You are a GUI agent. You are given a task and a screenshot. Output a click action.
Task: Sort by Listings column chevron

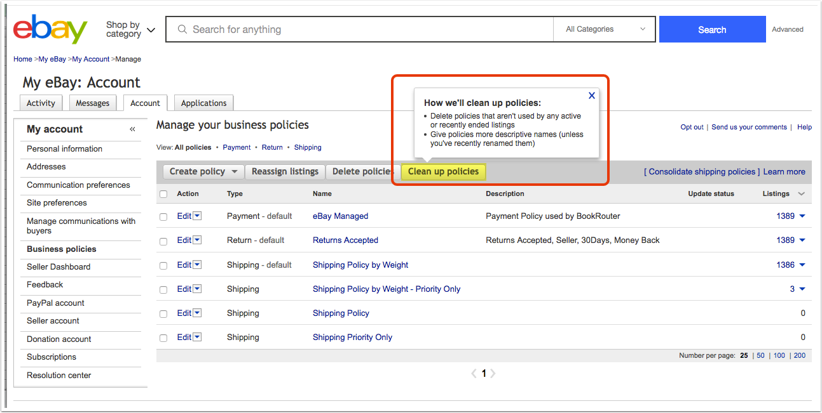pos(801,194)
